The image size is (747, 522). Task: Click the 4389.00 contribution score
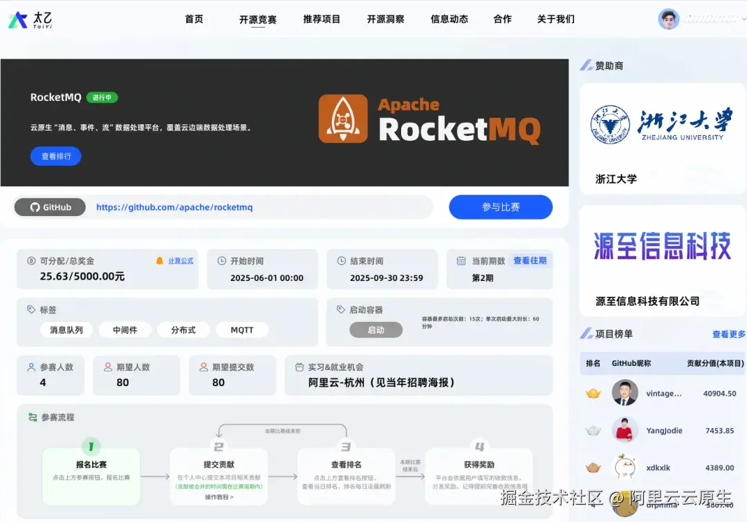tap(719, 468)
